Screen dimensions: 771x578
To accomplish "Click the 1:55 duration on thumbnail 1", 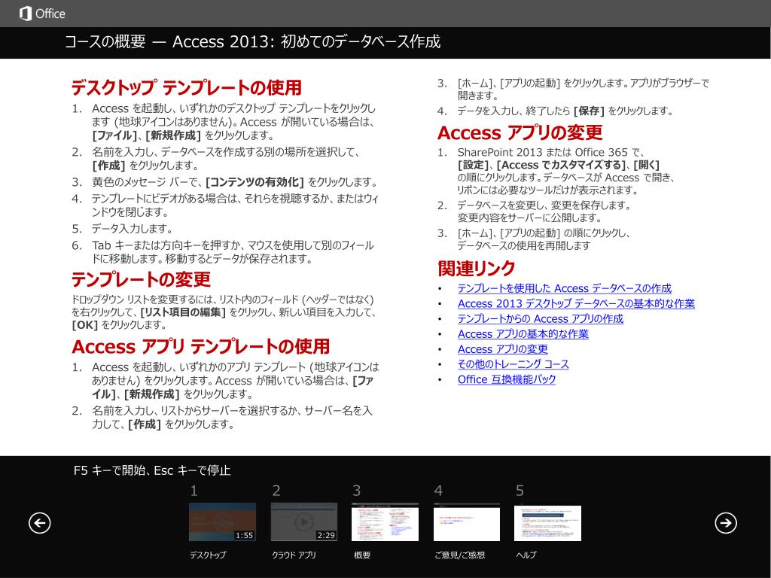I will tap(244, 535).
